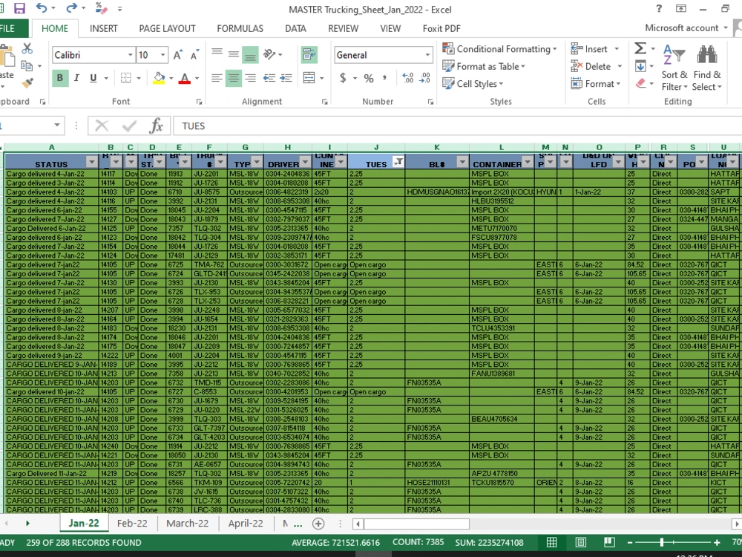Open the TUES column filter dropdown

(x=398, y=162)
